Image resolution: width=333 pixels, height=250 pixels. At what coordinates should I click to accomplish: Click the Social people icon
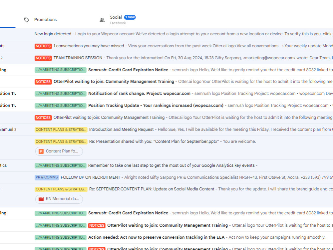[102, 20]
